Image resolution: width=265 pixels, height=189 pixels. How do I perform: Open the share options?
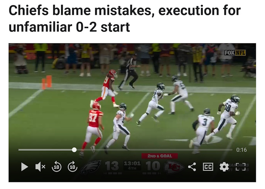[192, 167]
